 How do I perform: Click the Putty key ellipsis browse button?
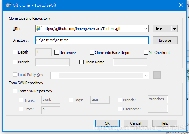tap(157, 75)
